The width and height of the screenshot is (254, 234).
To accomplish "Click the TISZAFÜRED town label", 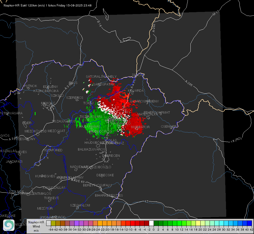I will pos(53,150).
